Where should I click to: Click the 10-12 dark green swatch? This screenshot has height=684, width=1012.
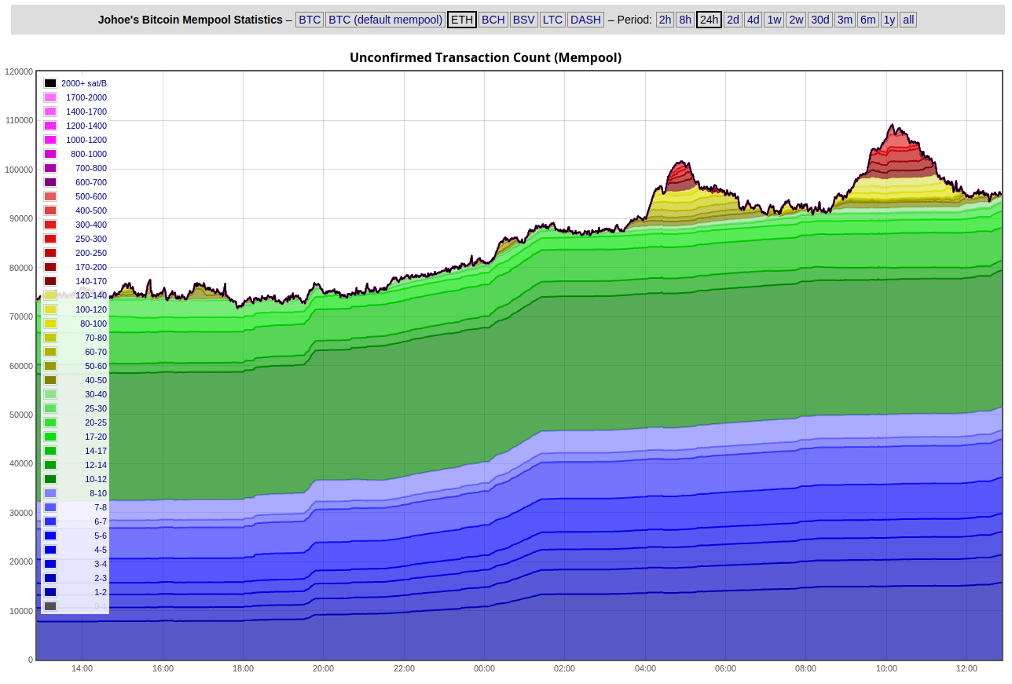pos(50,479)
